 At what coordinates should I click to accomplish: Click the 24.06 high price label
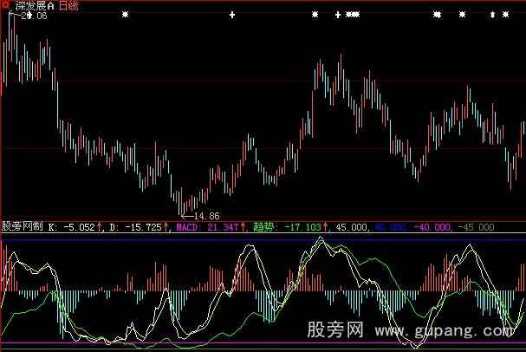(33, 16)
